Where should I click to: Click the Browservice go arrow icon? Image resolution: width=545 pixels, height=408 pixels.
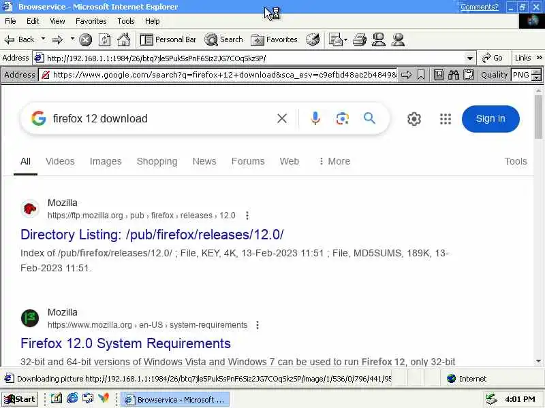point(406,75)
